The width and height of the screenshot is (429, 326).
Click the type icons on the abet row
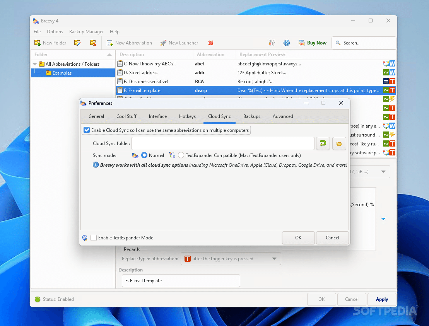click(x=389, y=64)
